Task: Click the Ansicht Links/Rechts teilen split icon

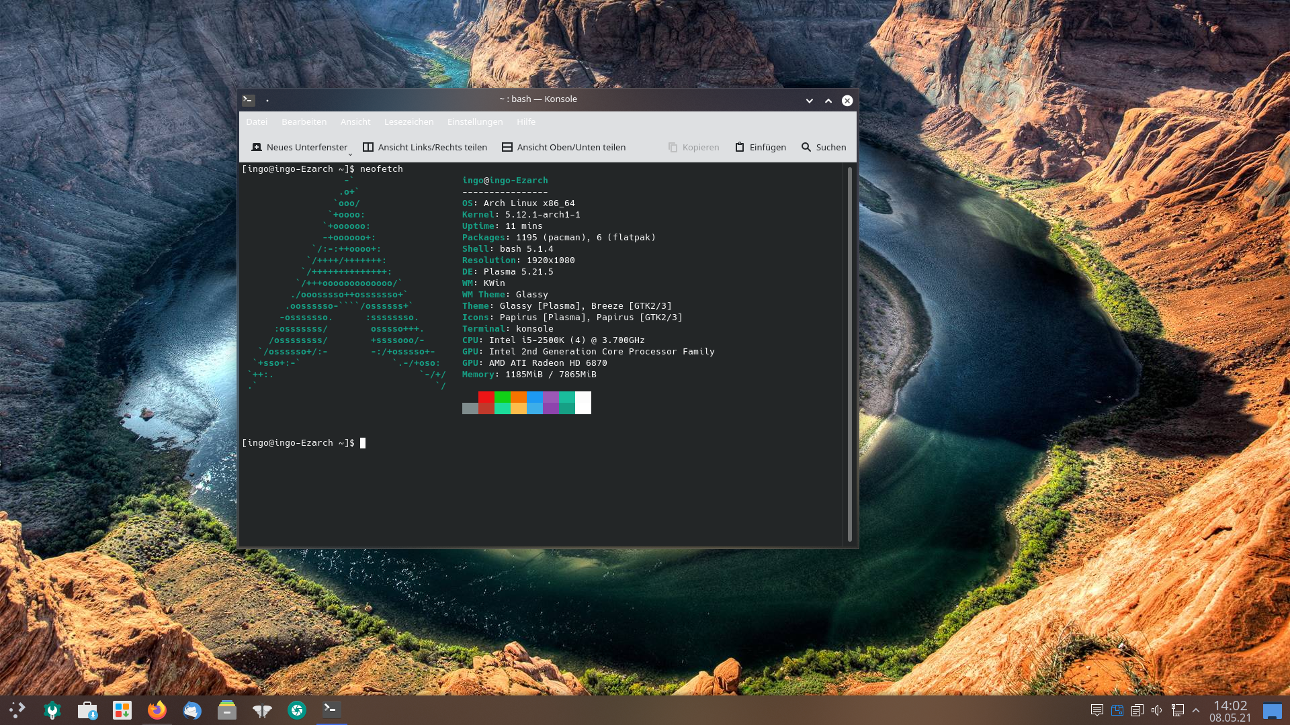Action: point(368,147)
